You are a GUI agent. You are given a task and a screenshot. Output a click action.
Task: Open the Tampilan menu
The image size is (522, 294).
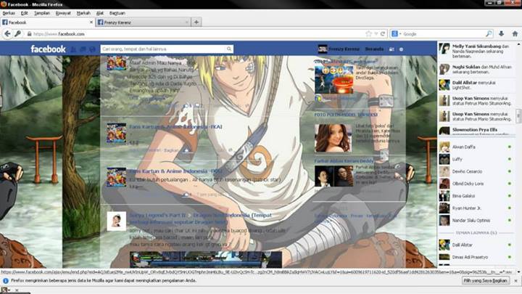click(x=42, y=13)
